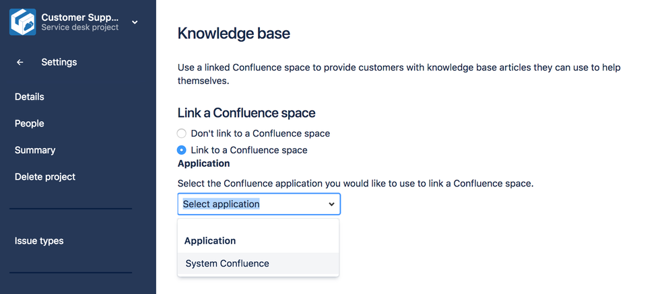The height and width of the screenshot is (294, 672).
Task: Click the bold Application field label
Action: [x=203, y=163]
